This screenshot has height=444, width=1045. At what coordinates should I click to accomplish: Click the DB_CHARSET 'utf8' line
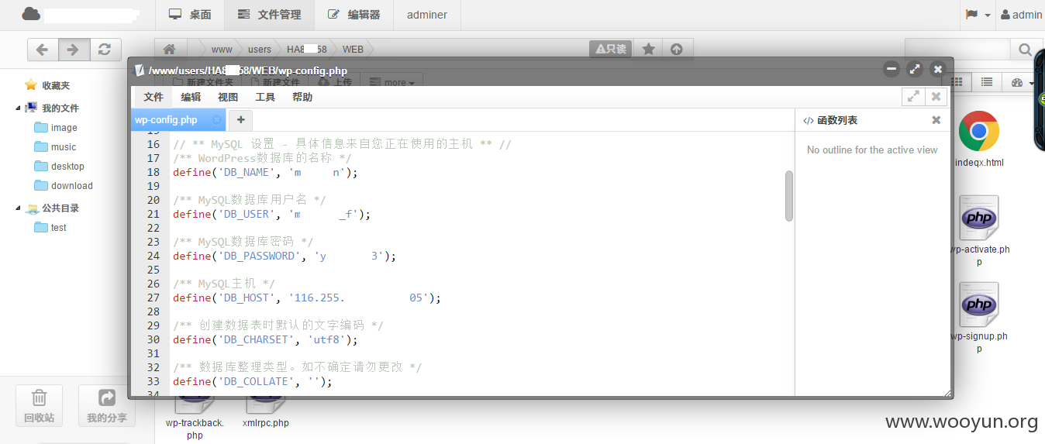tap(265, 339)
